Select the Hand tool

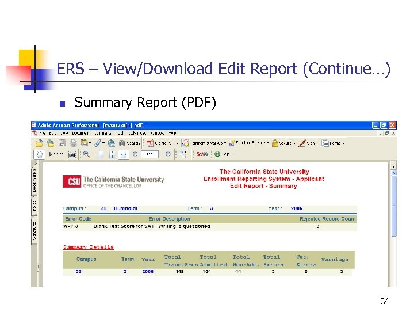(39, 154)
